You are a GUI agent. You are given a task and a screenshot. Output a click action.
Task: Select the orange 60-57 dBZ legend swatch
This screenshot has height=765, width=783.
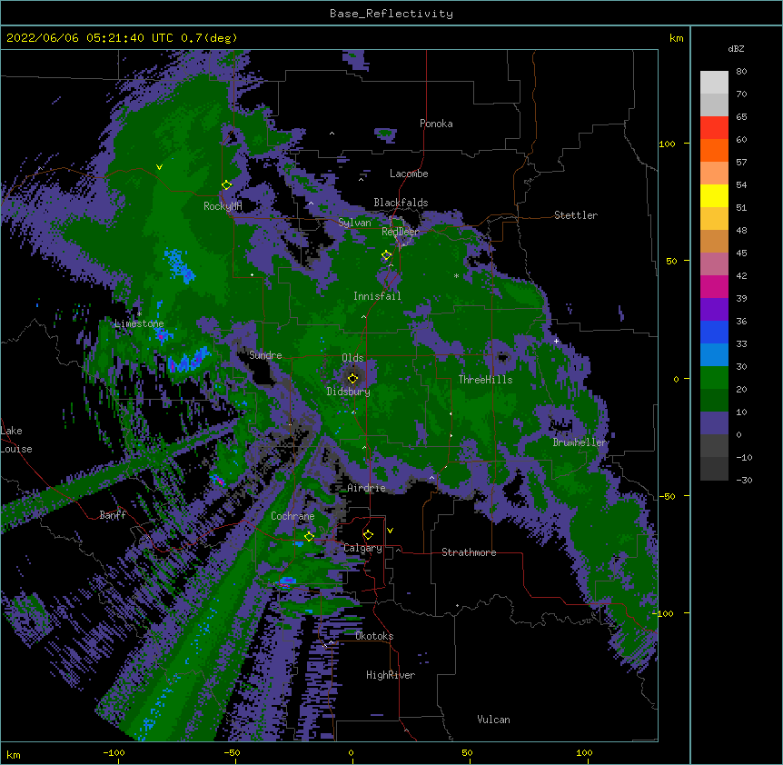714,150
